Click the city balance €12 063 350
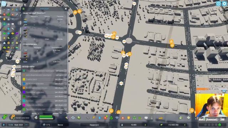The image size is (228, 128). 173,125
